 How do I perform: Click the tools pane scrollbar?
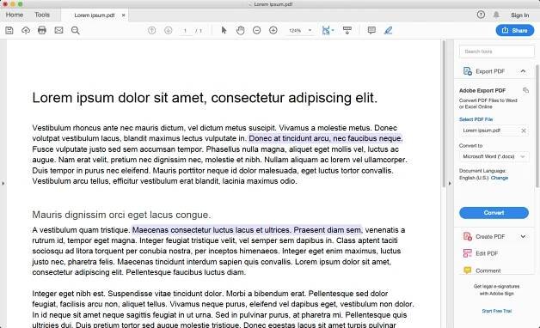pos(537,125)
